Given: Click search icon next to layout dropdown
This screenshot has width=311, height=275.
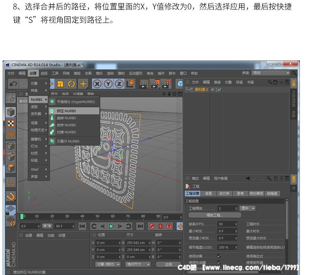Looking at the screenshot, I should [x=294, y=73].
